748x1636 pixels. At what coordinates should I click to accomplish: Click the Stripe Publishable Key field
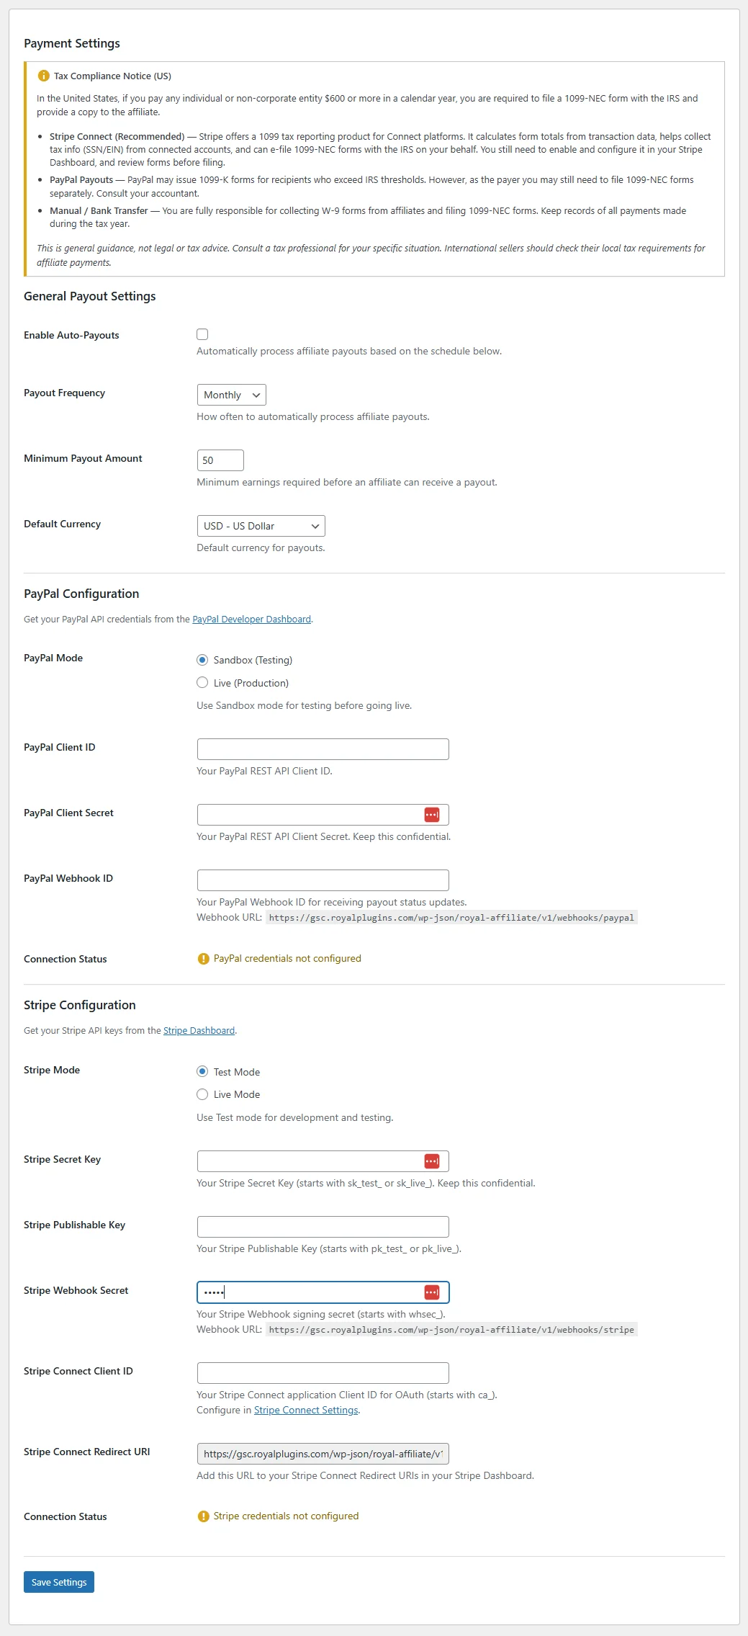tap(323, 1226)
